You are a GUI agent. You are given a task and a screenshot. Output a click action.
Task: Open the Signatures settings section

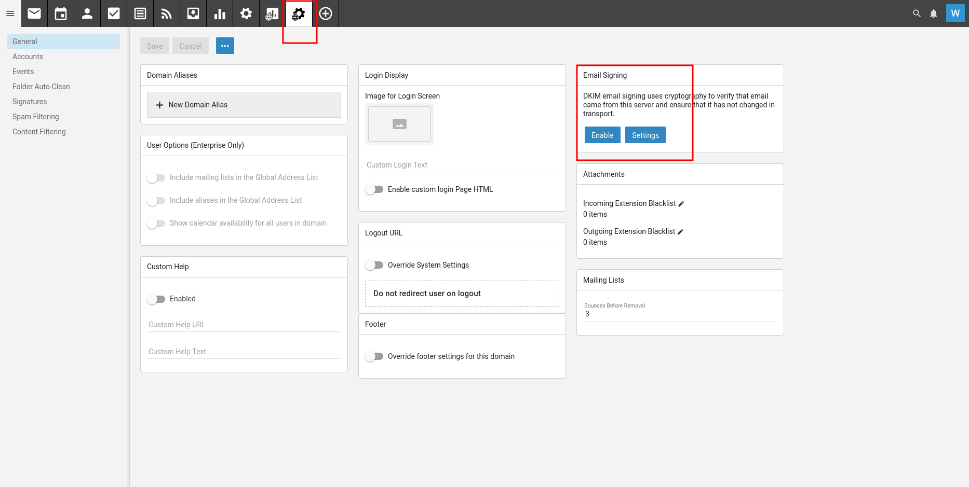[x=30, y=101]
